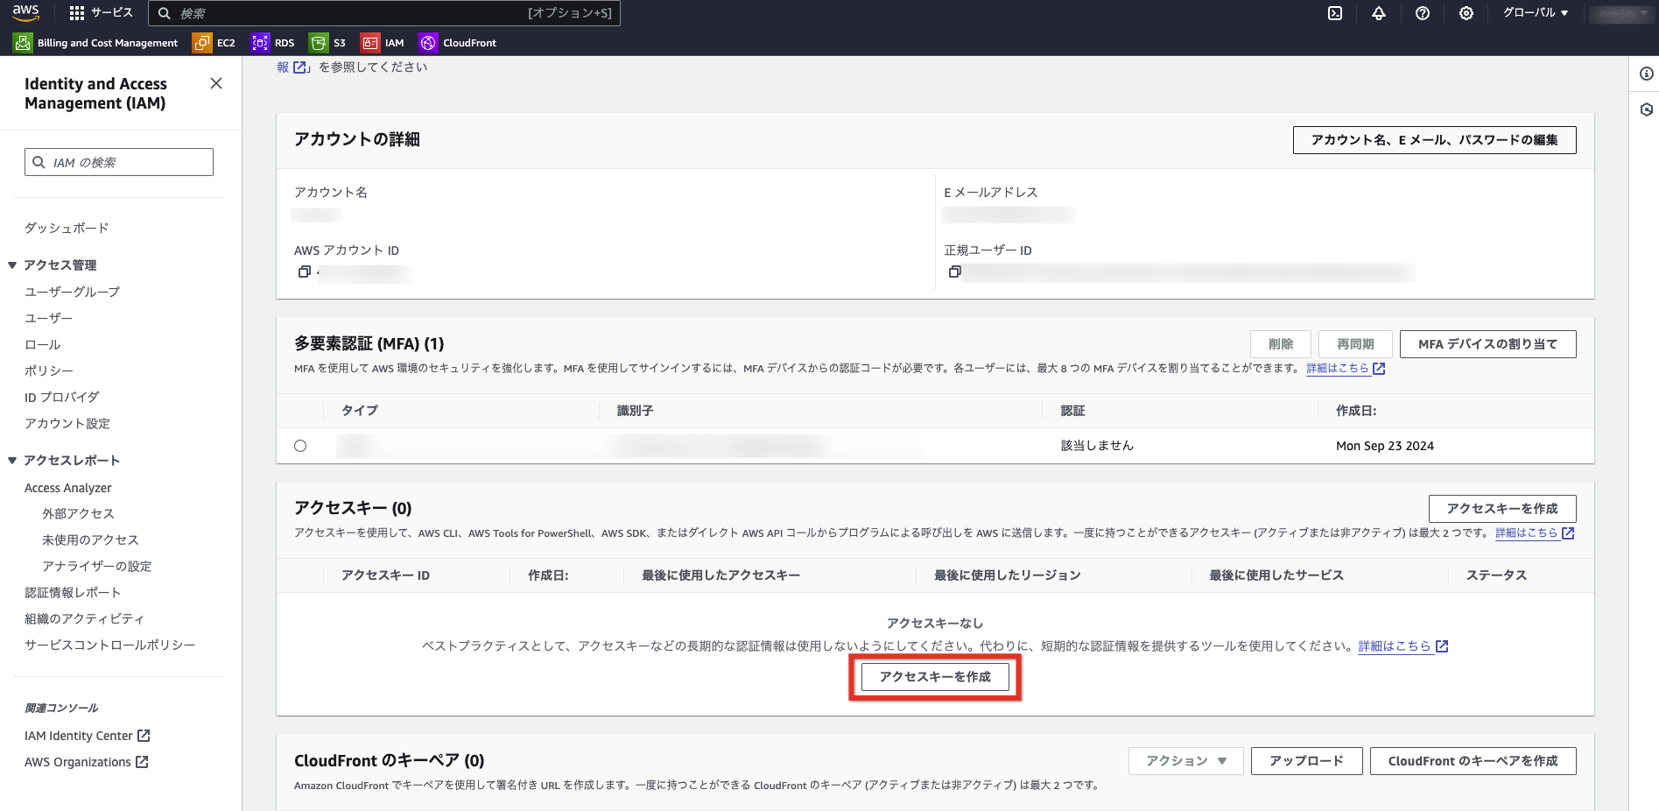
Task: Open the CloudFront service shortcut
Action: (458, 43)
